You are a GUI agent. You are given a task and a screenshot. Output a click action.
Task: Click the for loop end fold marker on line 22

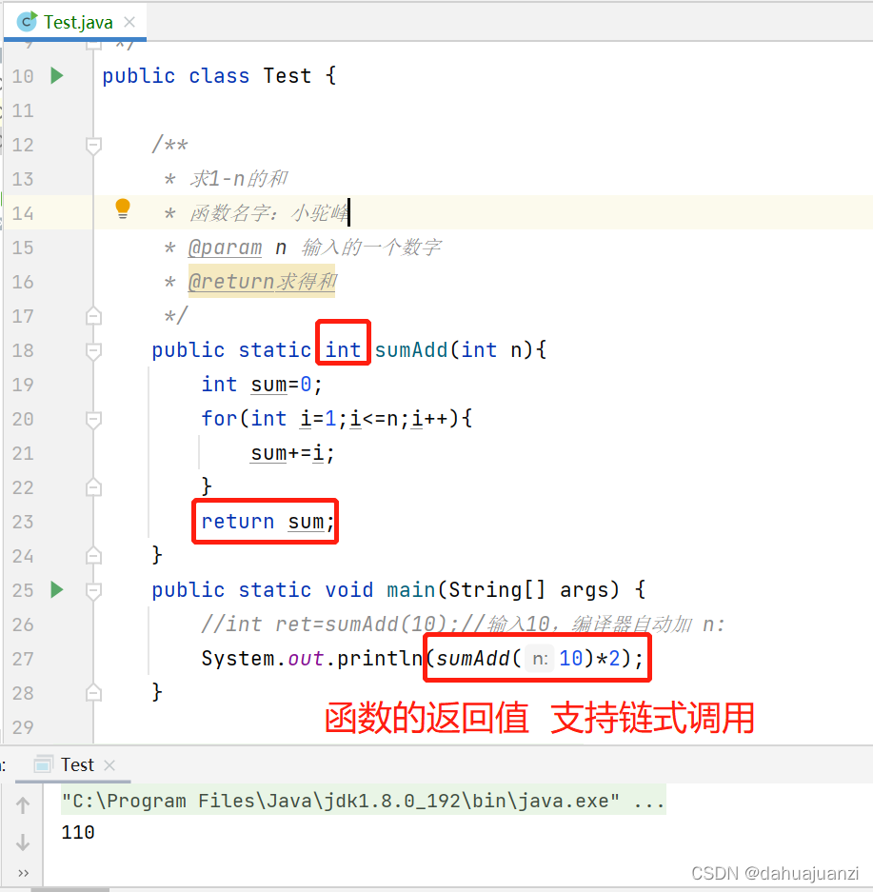(x=93, y=487)
